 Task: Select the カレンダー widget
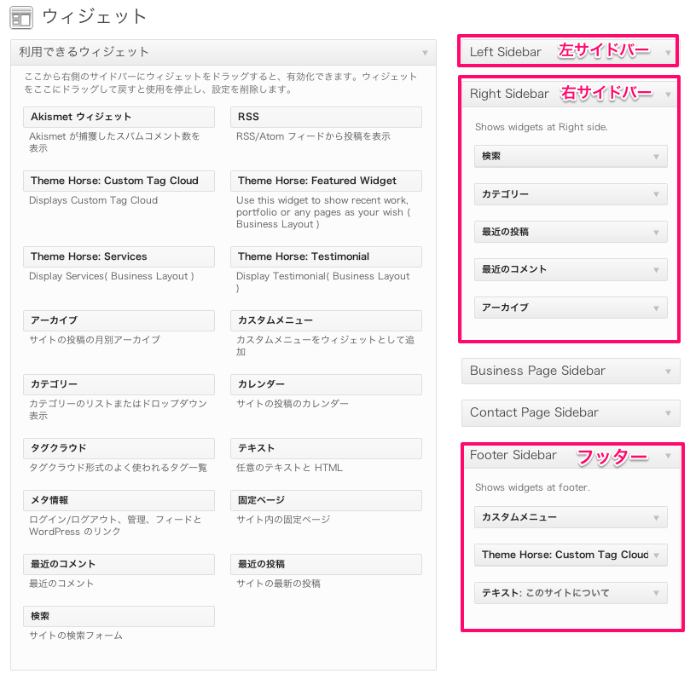(x=326, y=384)
